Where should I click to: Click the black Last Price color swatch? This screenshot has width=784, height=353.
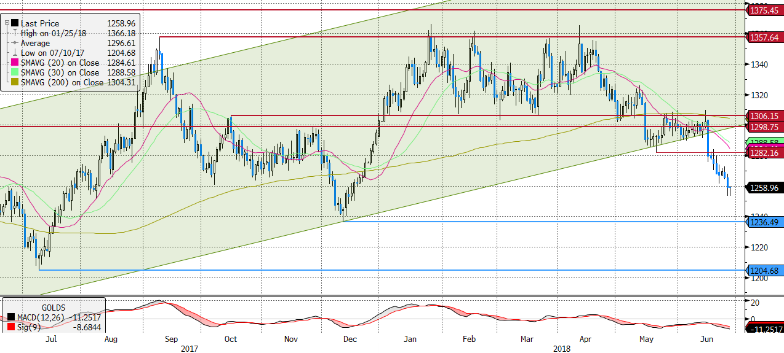coord(15,23)
